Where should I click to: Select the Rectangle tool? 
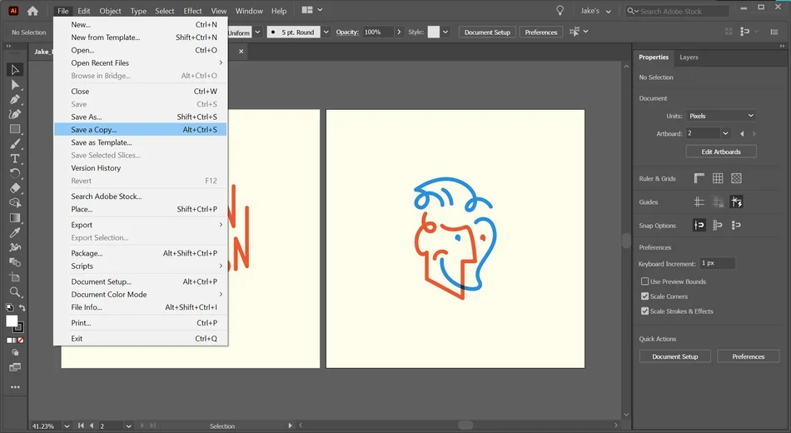tap(15, 129)
